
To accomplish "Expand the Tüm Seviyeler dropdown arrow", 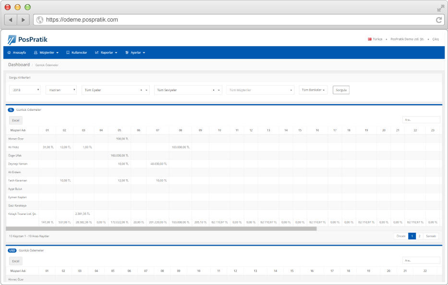I will (219, 90).
